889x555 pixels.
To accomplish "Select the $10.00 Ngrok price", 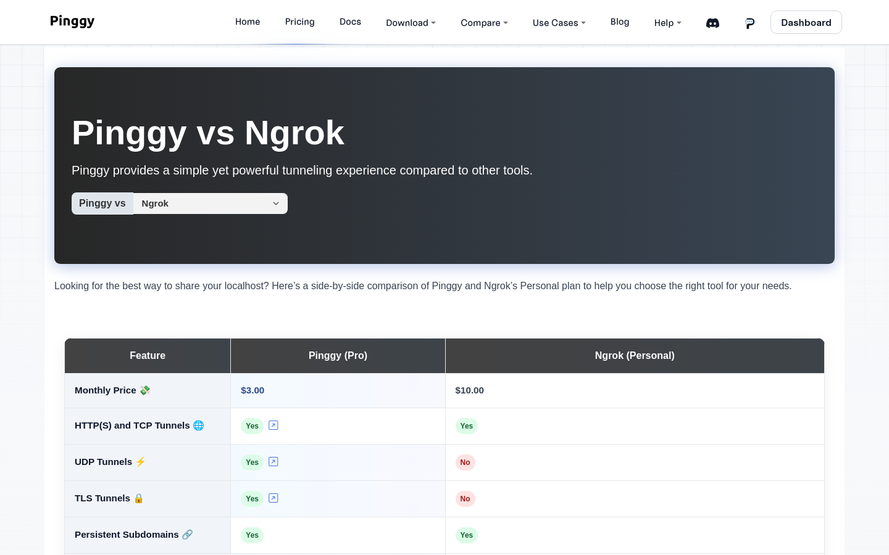I will [x=470, y=390].
